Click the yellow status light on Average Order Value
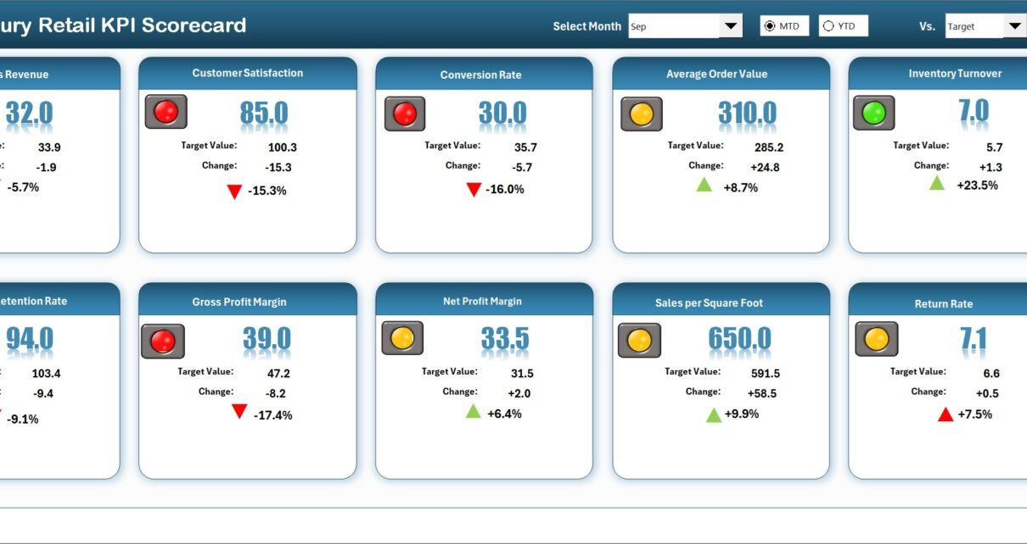 click(x=642, y=114)
